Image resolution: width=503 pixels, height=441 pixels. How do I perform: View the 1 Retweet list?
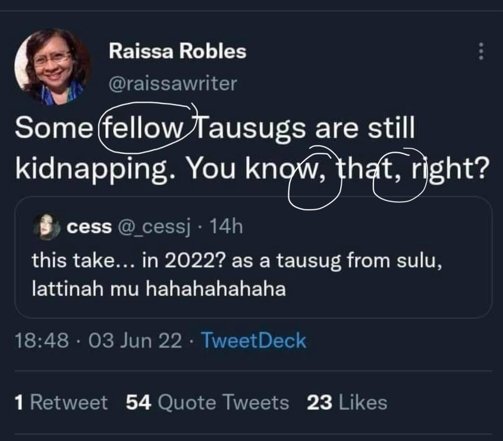coord(61,403)
